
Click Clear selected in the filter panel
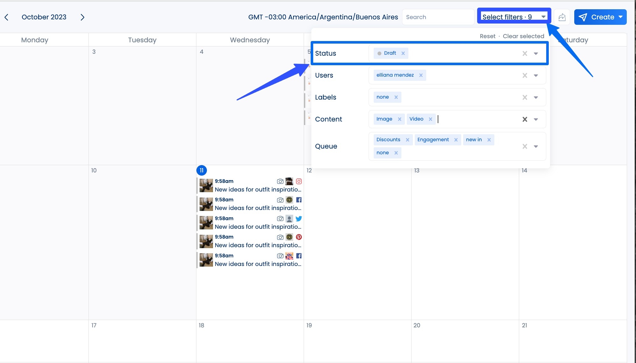[x=524, y=36]
